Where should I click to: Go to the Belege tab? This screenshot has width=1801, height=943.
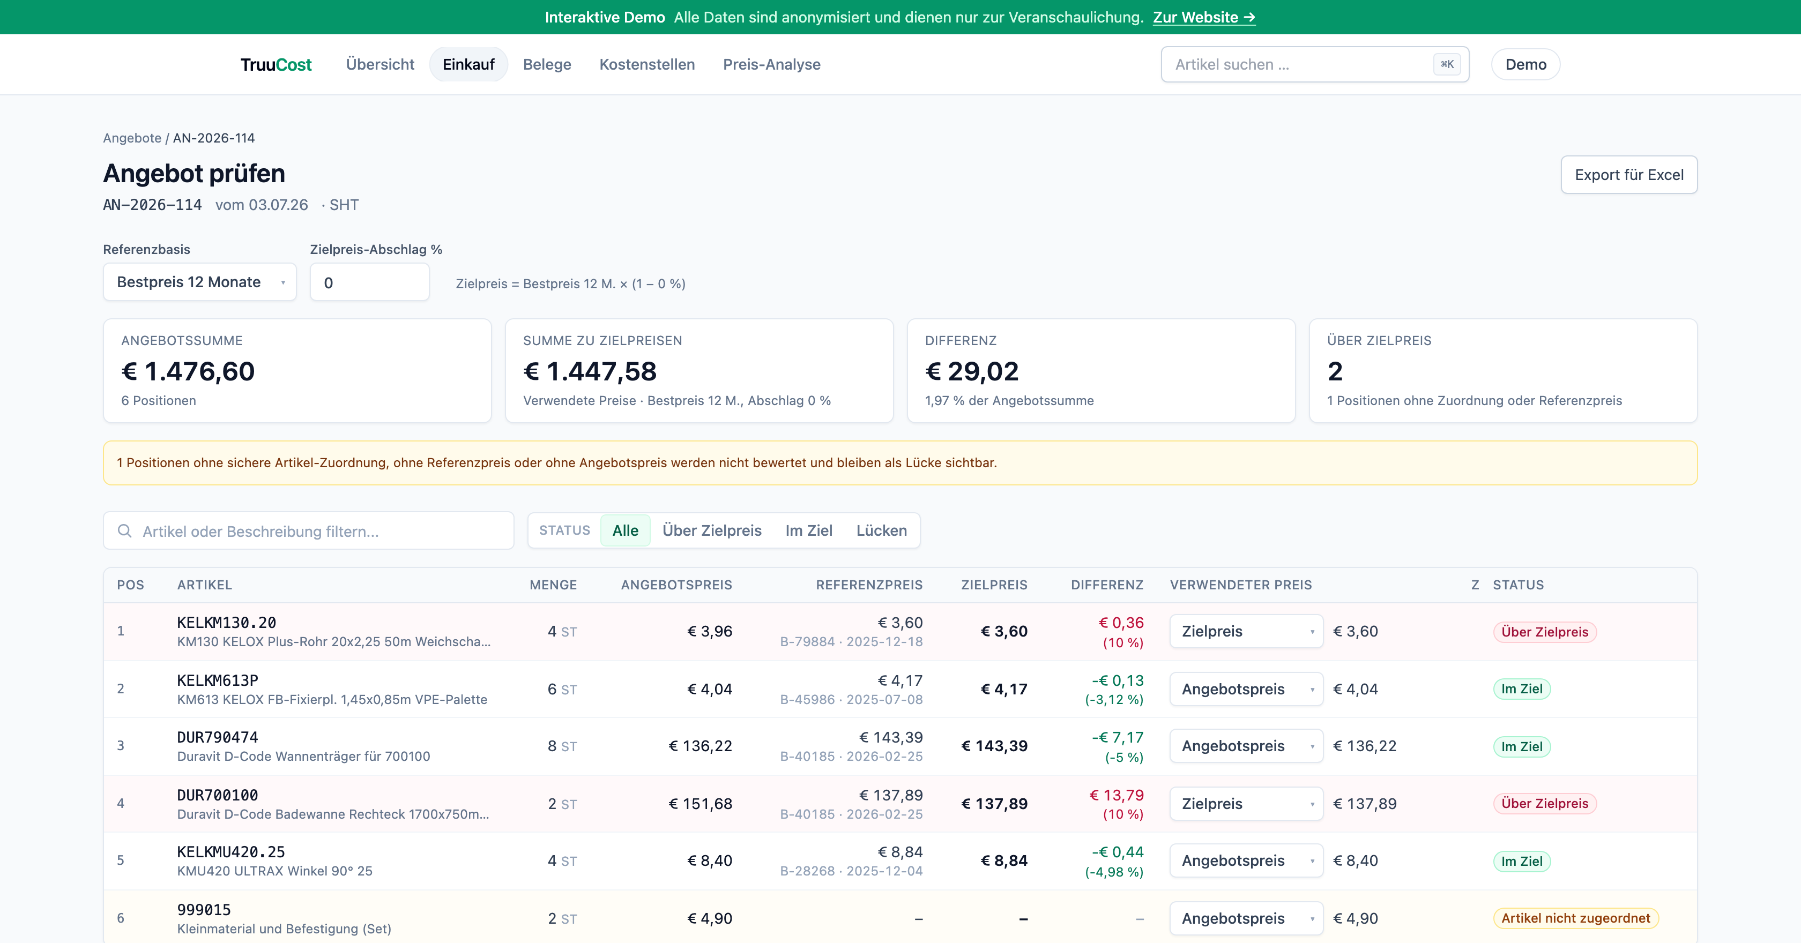pos(547,64)
